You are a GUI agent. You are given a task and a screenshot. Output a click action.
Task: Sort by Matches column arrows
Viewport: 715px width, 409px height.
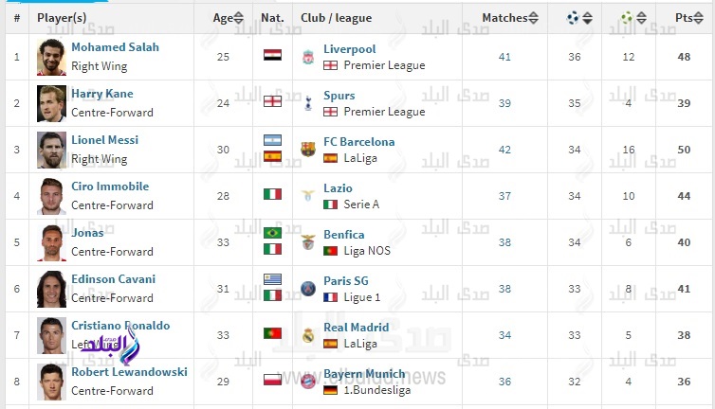point(533,18)
